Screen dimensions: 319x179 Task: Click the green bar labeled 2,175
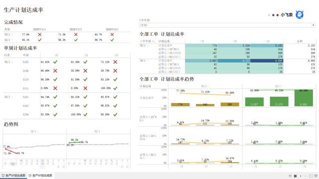[x=279, y=101]
